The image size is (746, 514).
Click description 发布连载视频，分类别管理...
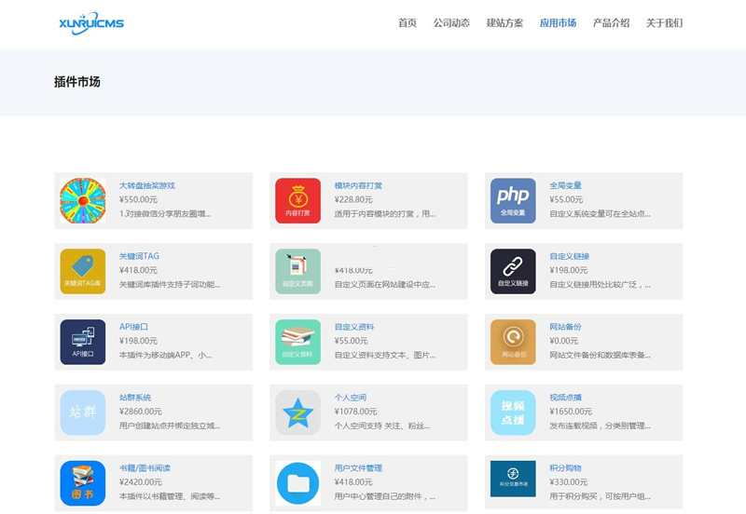(x=600, y=426)
